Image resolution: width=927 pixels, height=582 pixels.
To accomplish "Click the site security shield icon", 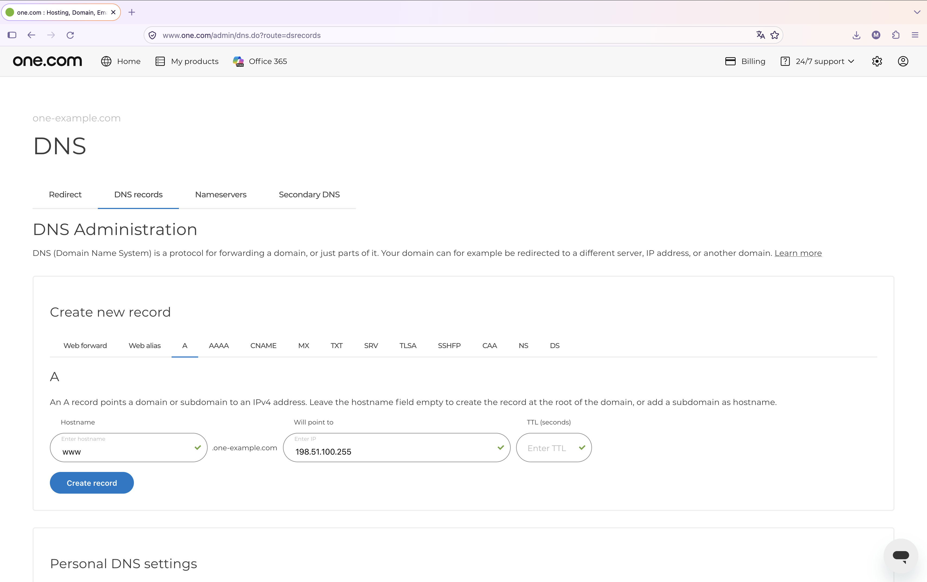I will (152, 35).
